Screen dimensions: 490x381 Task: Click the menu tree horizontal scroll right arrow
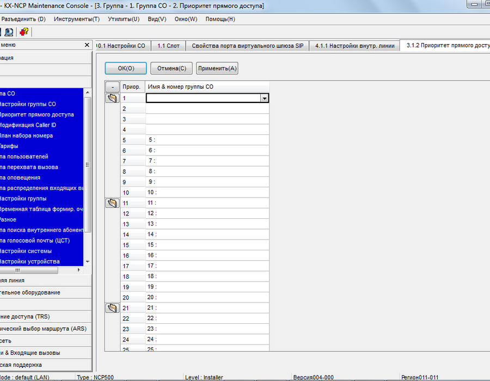(x=79, y=270)
